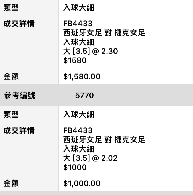Screen dimensions: 193x195
Task: Click the $1580 stake in the transaction details
Action: [x=75, y=60]
